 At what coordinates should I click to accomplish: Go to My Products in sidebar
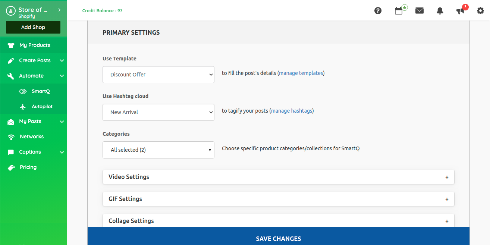click(x=35, y=45)
